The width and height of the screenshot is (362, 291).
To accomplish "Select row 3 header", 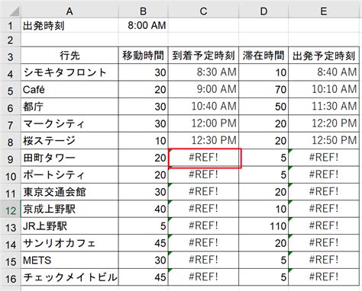I will coord(11,56).
